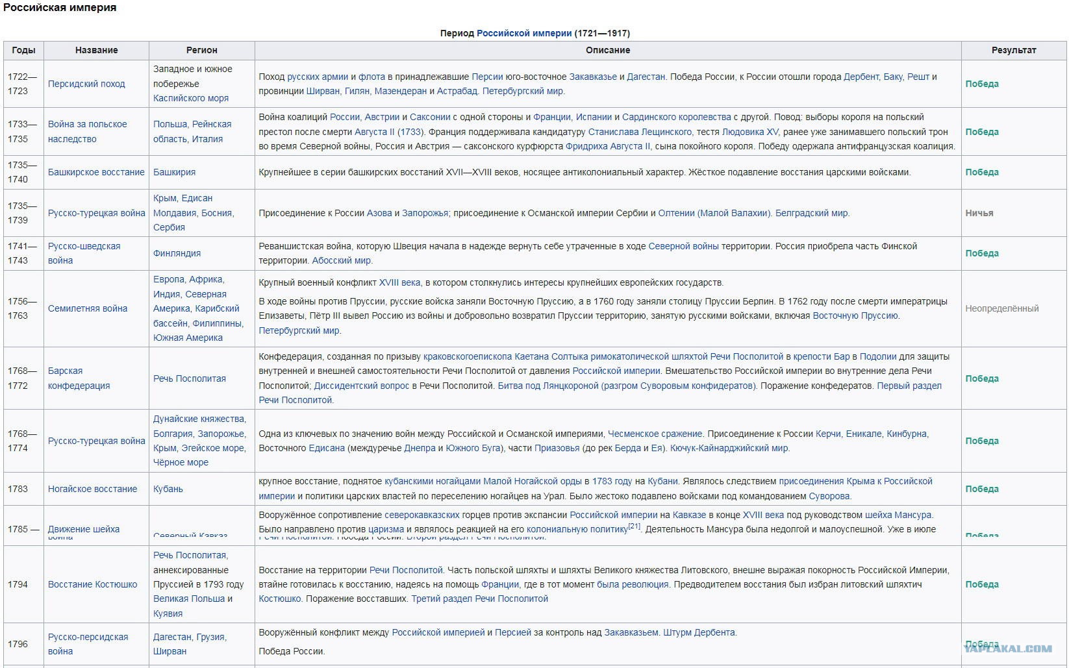Open the Битва под Лянцкороной link
Viewport: 1069px width, 668px height.
[548, 386]
